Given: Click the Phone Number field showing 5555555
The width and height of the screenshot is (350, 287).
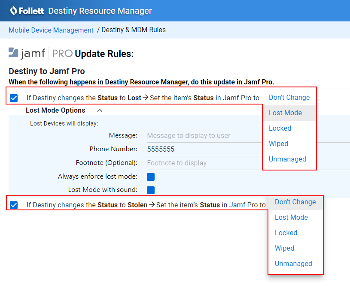Looking at the screenshot, I should pos(204,149).
